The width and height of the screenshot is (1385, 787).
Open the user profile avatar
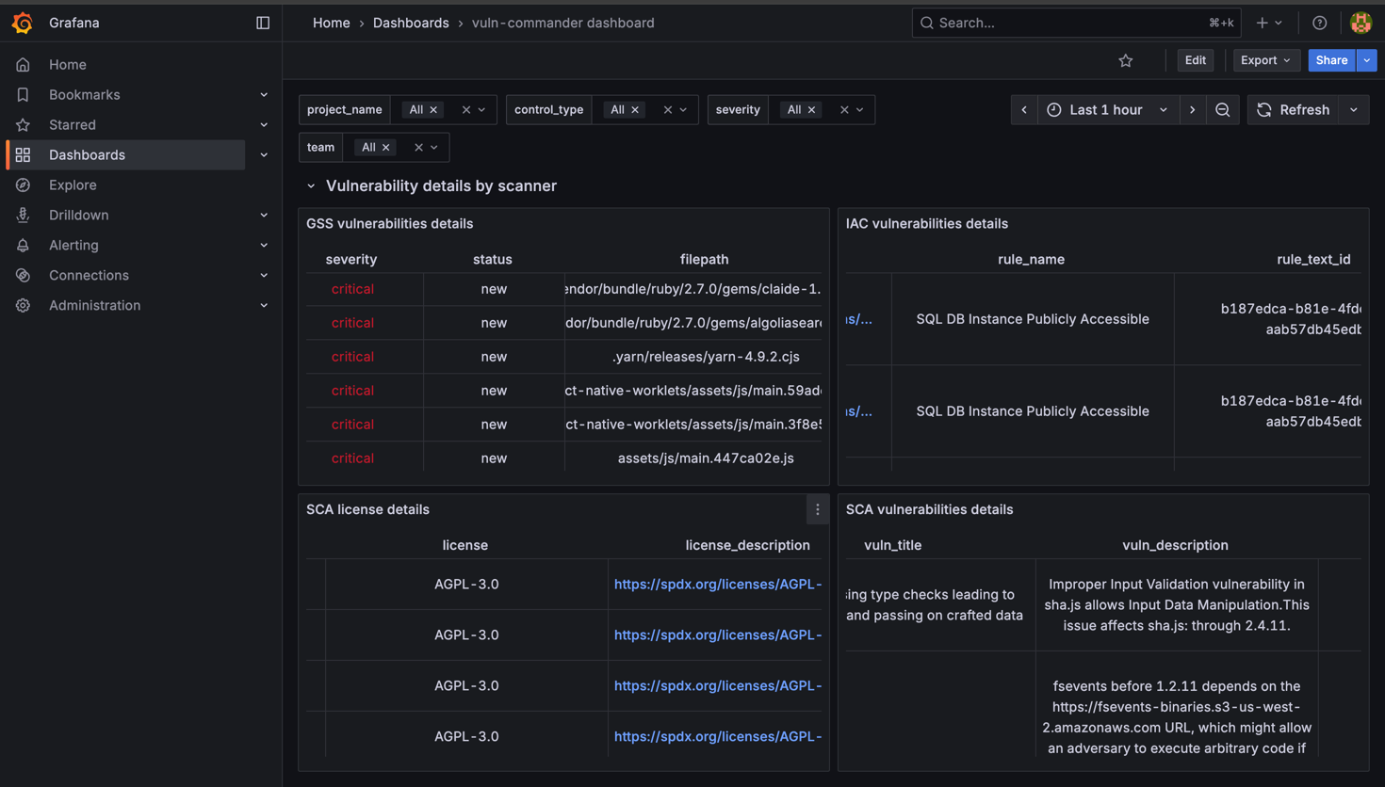1361,23
